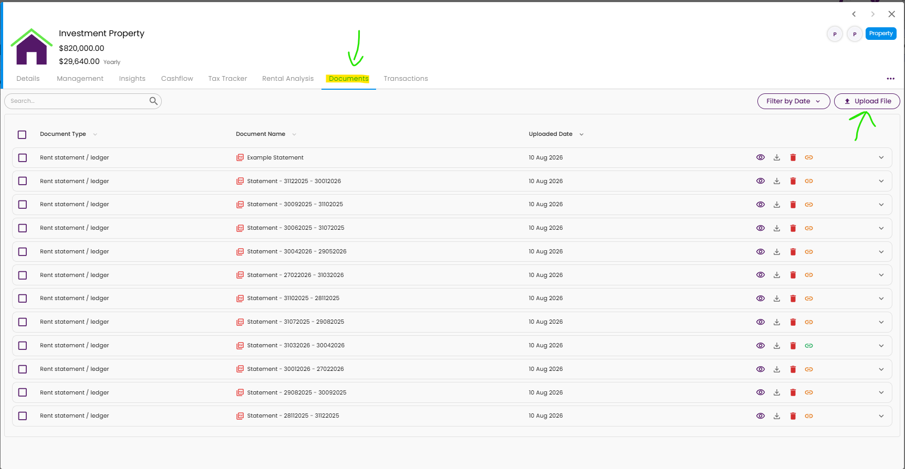
Task: Close the Investment Property panel
Action: 891,14
